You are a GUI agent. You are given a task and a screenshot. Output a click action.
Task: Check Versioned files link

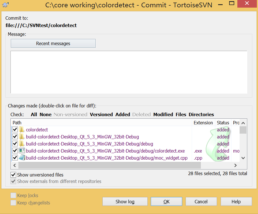[x=101, y=114]
